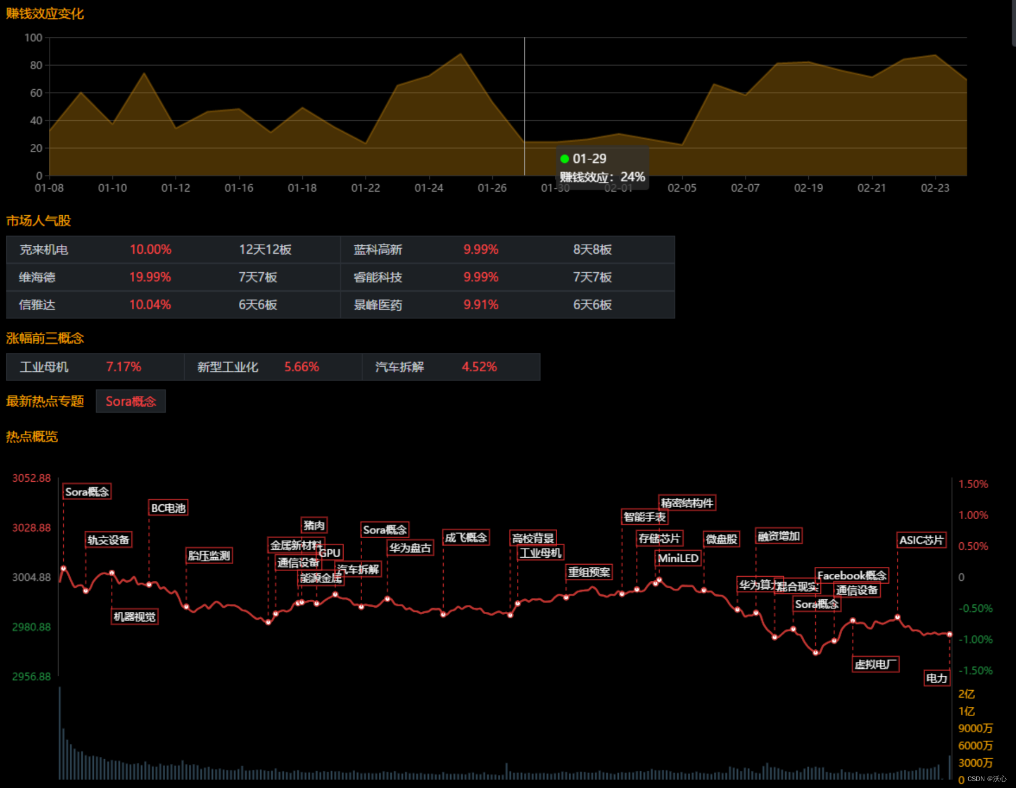Click the 电力 chart label
This screenshot has height=788, width=1016.
click(x=937, y=678)
